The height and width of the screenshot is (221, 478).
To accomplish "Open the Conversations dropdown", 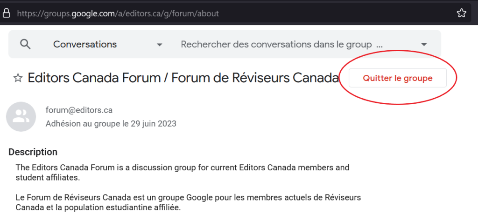I will pos(108,44).
